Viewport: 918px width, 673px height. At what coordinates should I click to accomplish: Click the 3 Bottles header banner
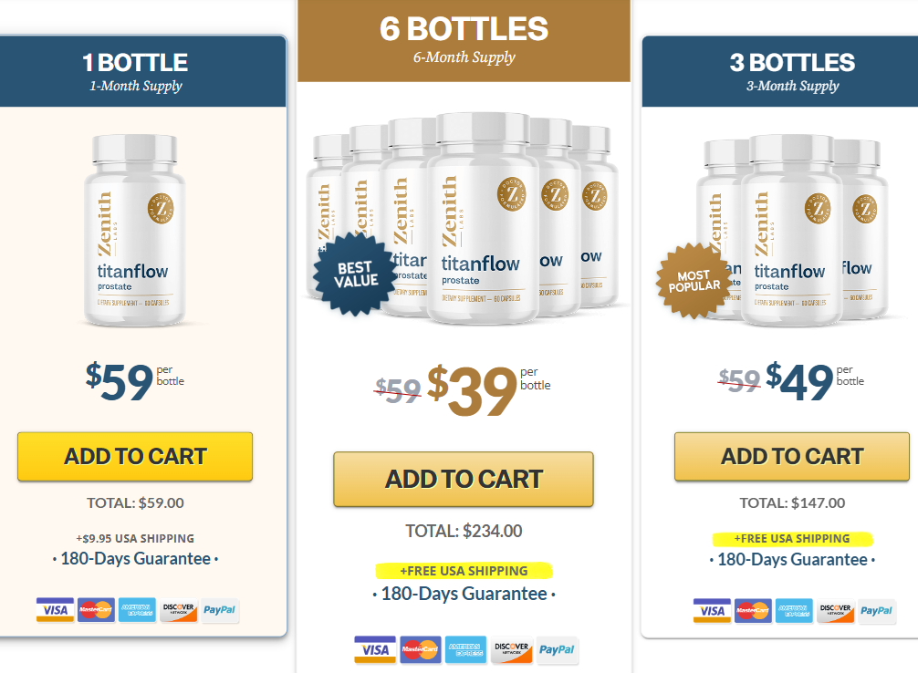coord(780,71)
